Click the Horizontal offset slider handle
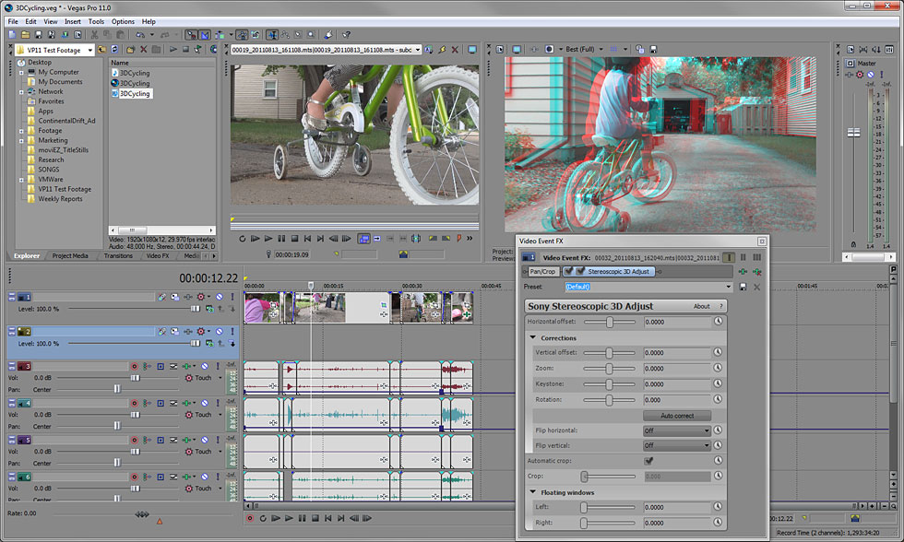Viewport: 904px width, 542px height. tap(610, 322)
